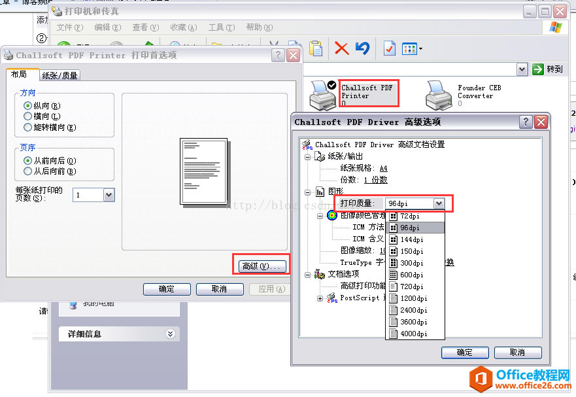Click the green Go arrow button
Image resolution: width=576 pixels, height=397 pixels.
coord(538,69)
